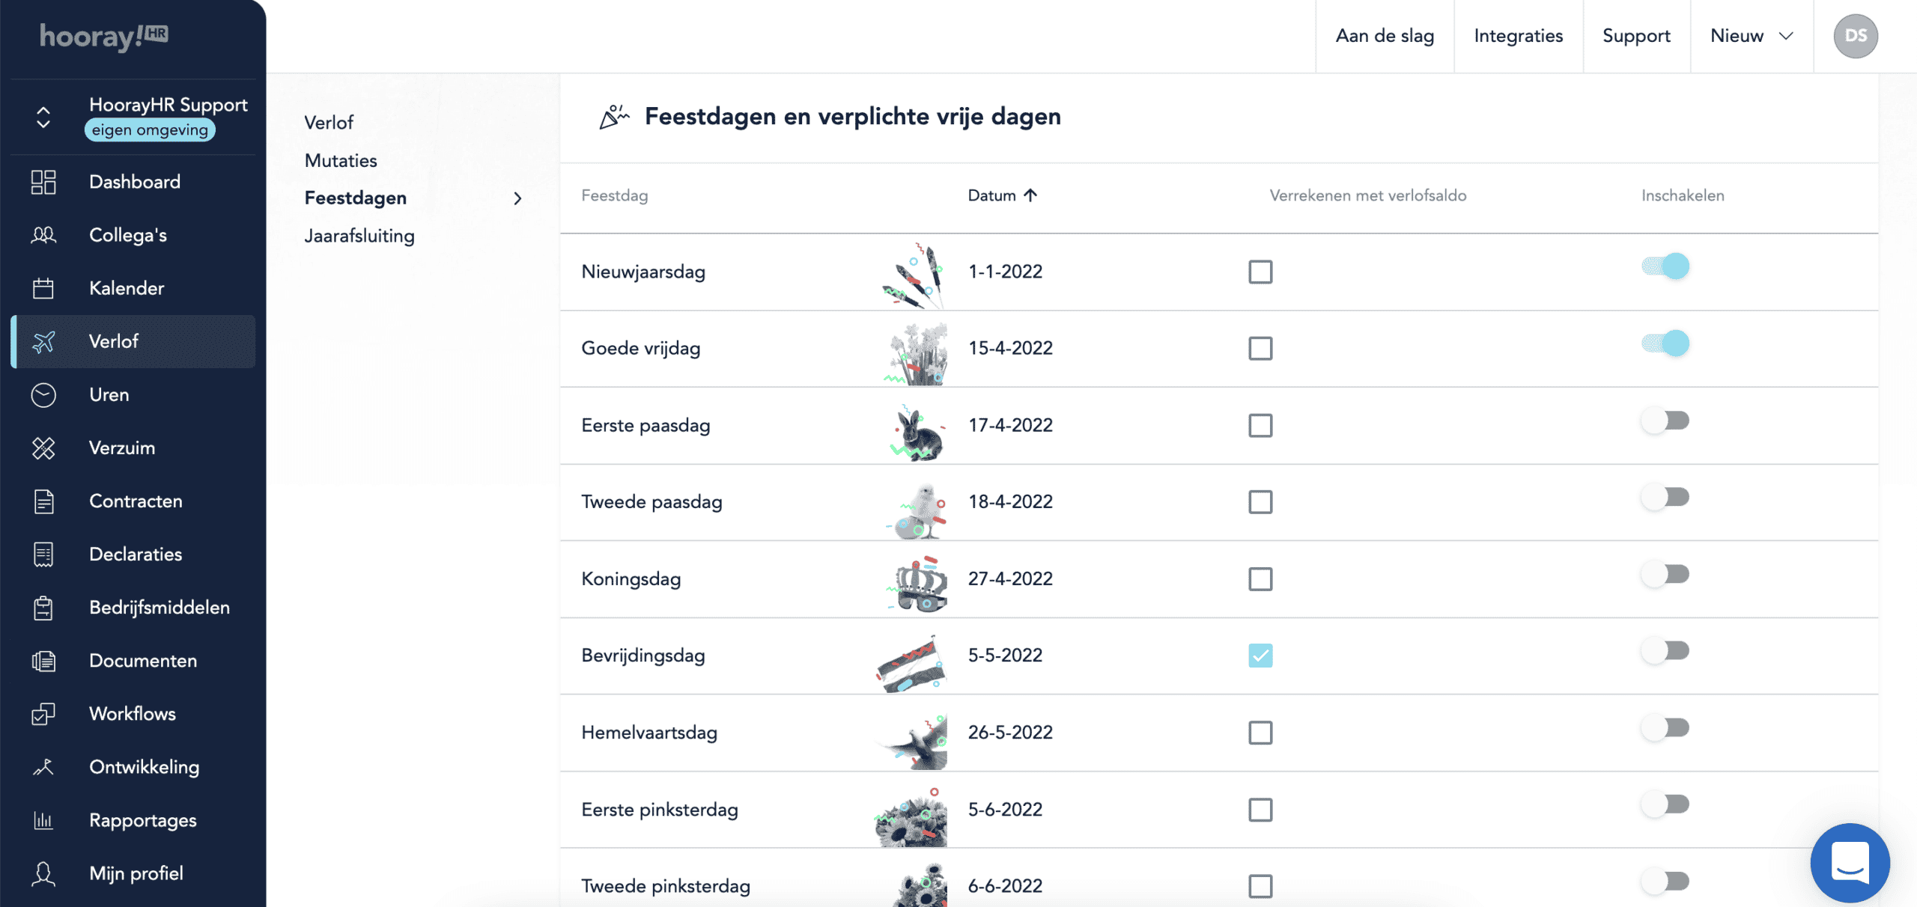Click the Collega's people icon
1917x907 pixels.
click(43, 235)
